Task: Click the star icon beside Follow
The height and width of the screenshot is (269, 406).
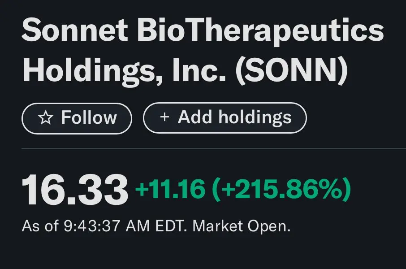Action: click(46, 118)
